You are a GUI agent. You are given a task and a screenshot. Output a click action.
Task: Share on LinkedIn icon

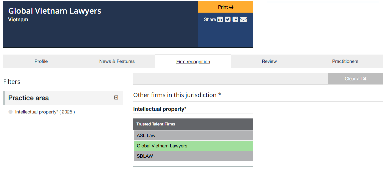220,20
